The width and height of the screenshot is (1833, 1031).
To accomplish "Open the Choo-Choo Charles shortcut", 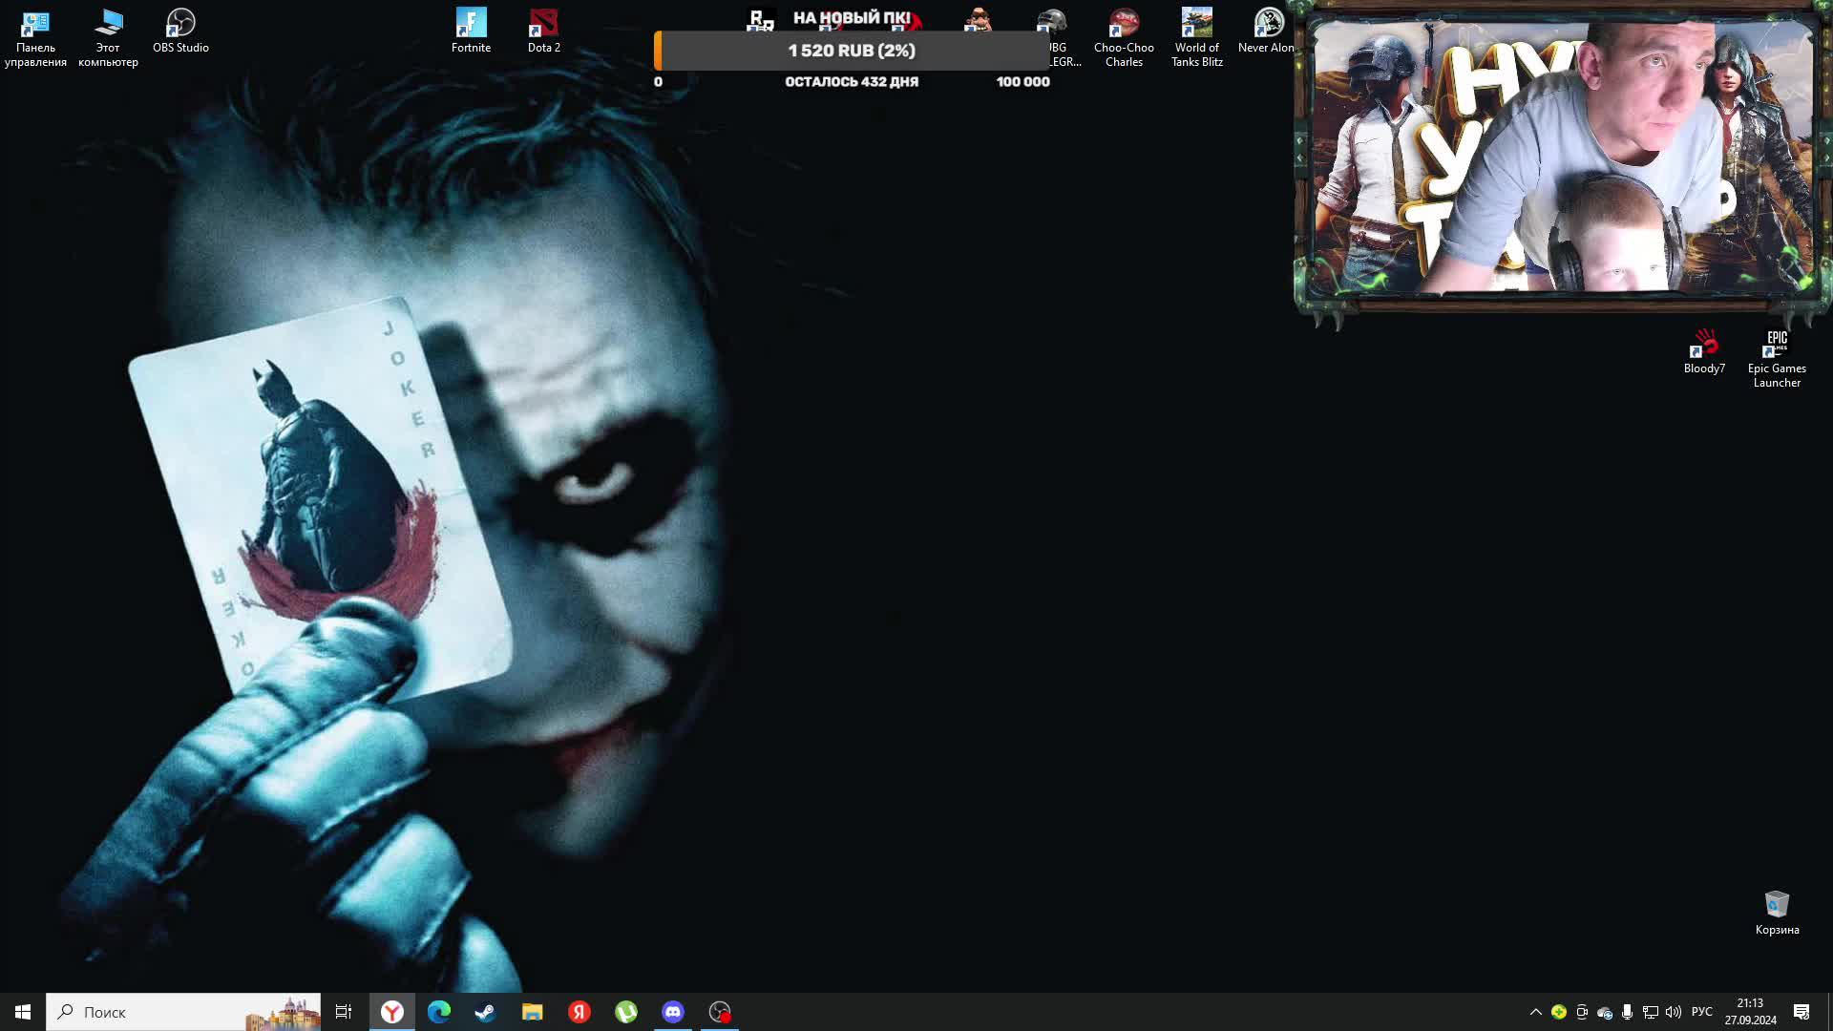I will (x=1124, y=38).
